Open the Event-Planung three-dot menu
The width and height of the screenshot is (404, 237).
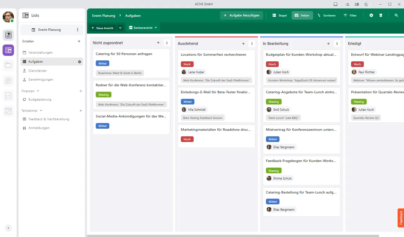click(78, 30)
